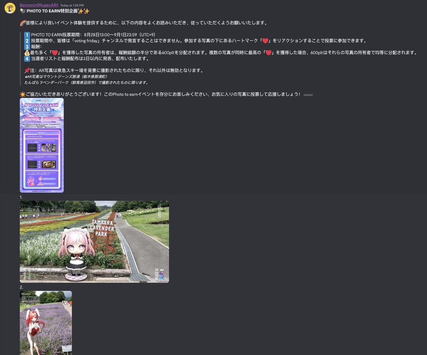This screenshot has height=355, width=427.
Task: Open photo 2 with red-haired character
Action: 46,323
